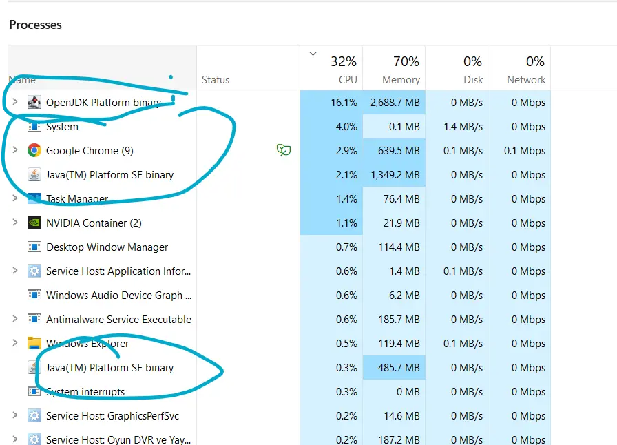Screen dimensions: 617x445
Task: Expand Service Host: Application Information
Action: (15, 271)
